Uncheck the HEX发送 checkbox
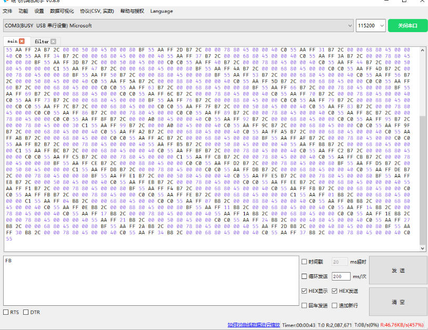The width and height of the screenshot is (428, 330). click(334, 291)
